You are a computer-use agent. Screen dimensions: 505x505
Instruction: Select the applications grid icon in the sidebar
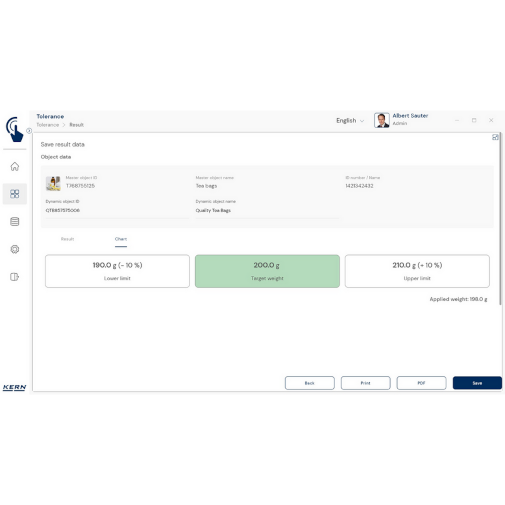[x=15, y=194]
